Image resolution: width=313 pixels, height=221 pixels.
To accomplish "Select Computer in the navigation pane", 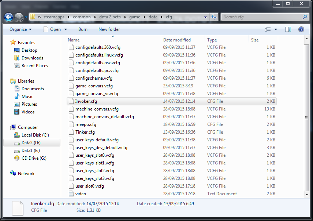I will [28, 127].
